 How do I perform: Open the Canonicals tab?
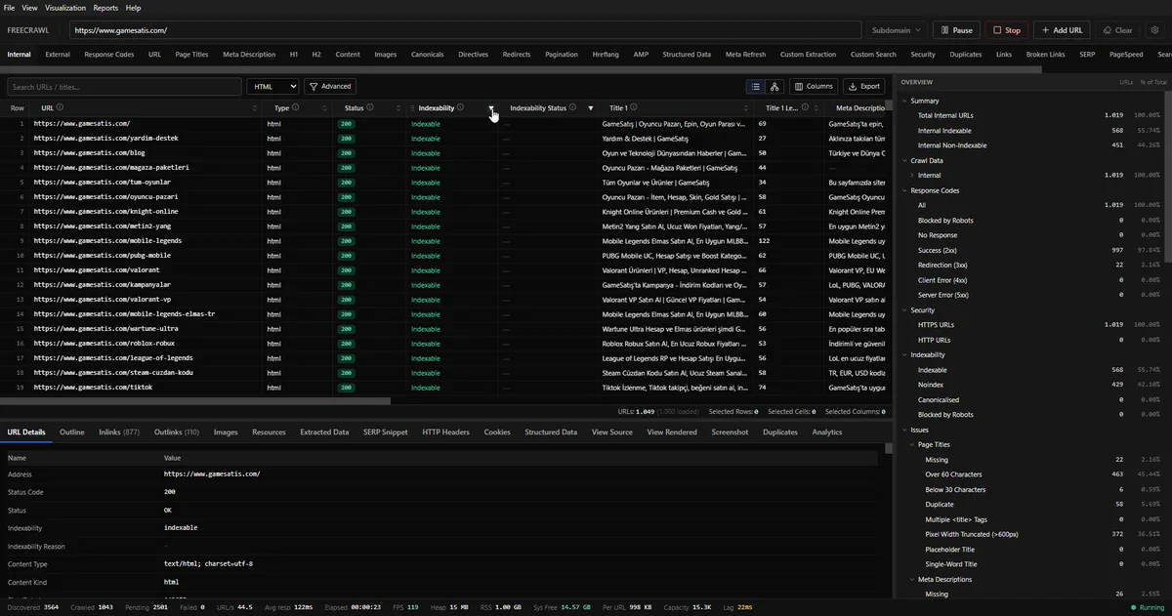(427, 55)
